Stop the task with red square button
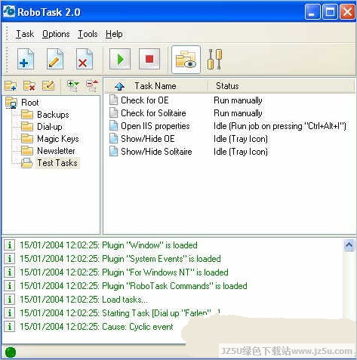The width and height of the screenshot is (357, 360). coord(149,59)
